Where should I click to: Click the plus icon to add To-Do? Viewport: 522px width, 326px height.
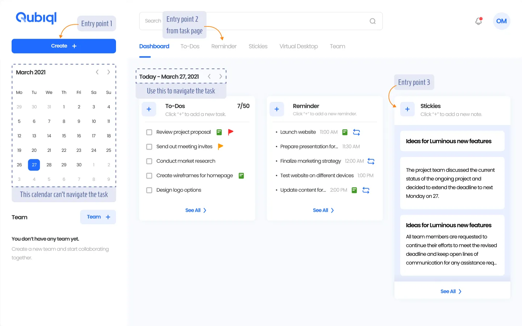pos(149,109)
